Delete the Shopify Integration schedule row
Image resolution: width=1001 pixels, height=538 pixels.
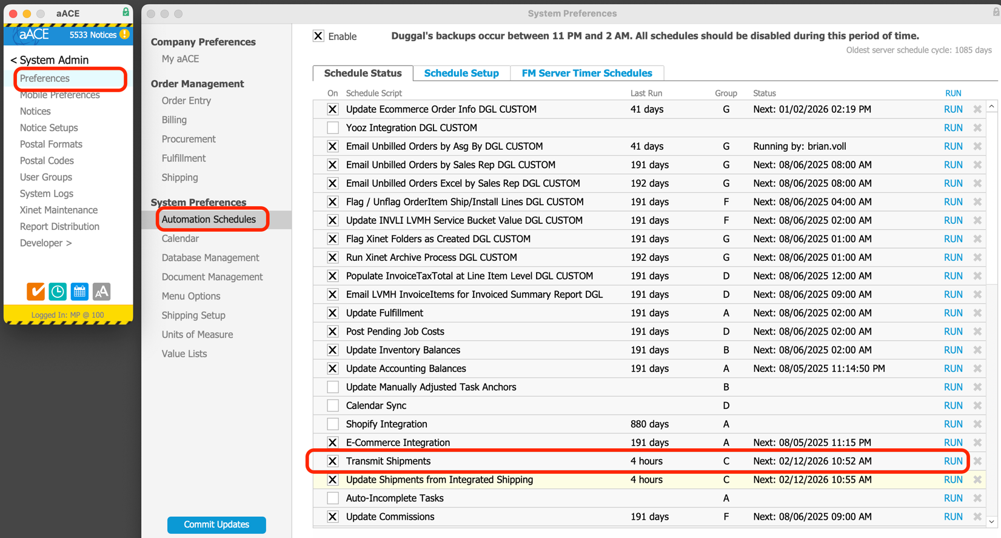coord(977,424)
